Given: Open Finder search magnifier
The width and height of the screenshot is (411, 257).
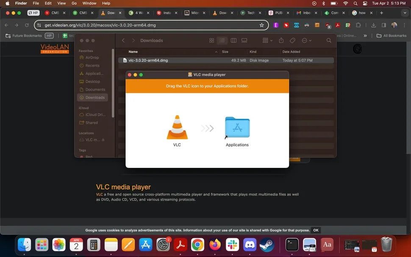Looking at the screenshot, I should tap(329, 40).
